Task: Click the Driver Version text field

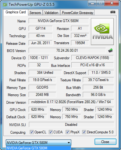Action: (71, 102)
